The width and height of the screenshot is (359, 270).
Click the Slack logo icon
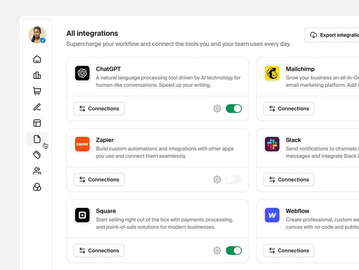click(272, 144)
